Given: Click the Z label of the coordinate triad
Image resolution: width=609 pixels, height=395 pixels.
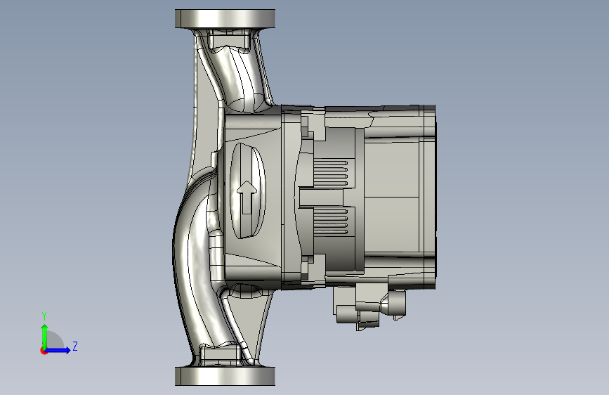Looking at the screenshot, I should point(75,346).
